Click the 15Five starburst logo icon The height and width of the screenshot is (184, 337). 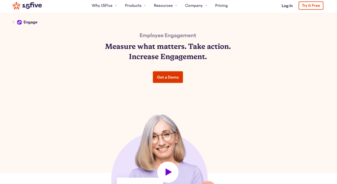[16, 6]
